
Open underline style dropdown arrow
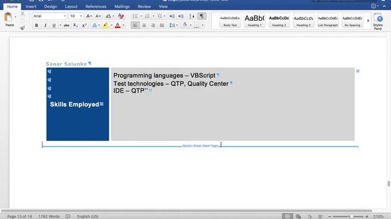point(60,26)
